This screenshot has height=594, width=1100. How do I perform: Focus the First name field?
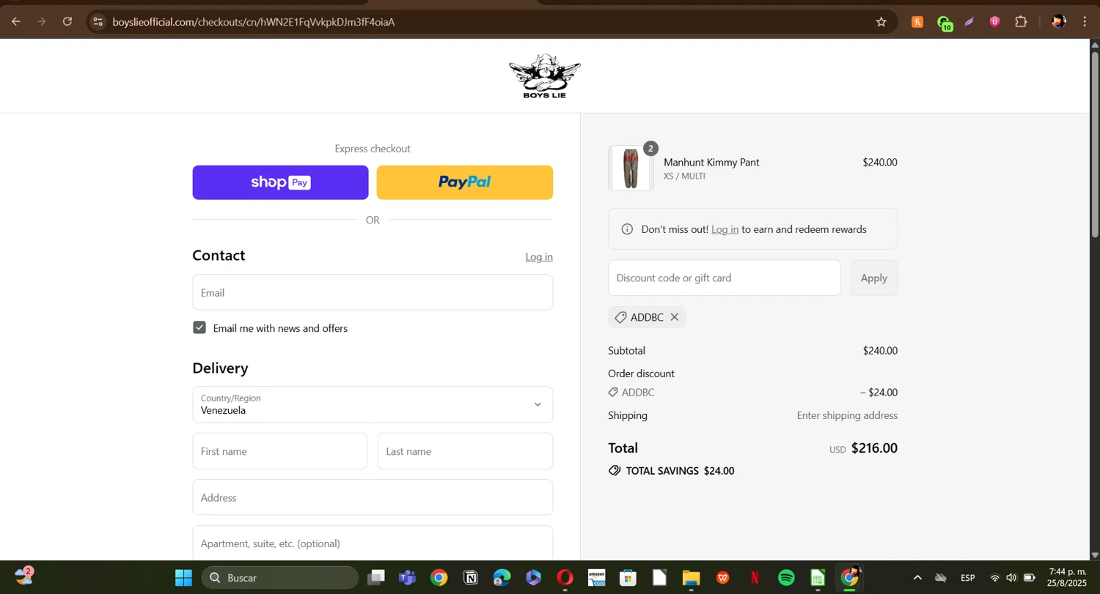(x=280, y=451)
